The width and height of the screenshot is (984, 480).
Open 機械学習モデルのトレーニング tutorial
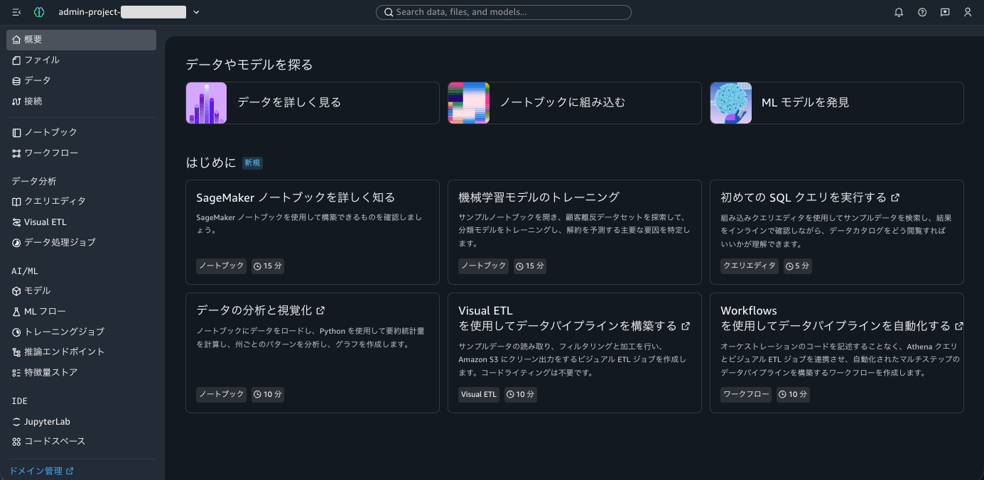click(x=539, y=197)
